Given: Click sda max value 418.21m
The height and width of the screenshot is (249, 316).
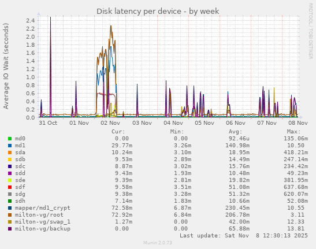Looking at the screenshot, I should tap(296, 153).
